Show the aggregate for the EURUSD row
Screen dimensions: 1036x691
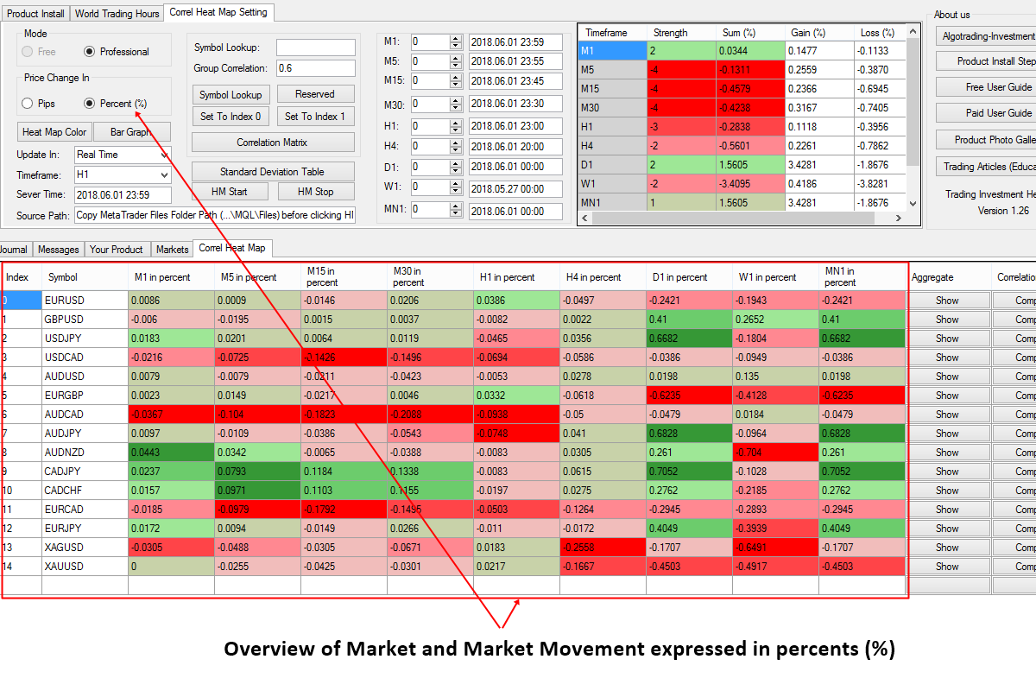(x=948, y=300)
